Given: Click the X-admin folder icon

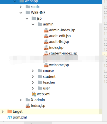Looking at the screenshot, I should pyautogui.click(x=28, y=100).
